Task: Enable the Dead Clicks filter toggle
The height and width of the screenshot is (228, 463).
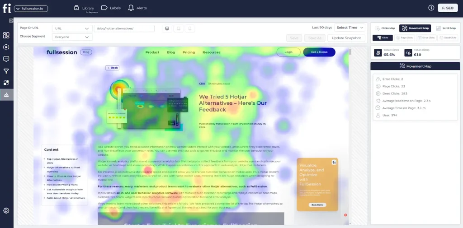Action: 448,38
